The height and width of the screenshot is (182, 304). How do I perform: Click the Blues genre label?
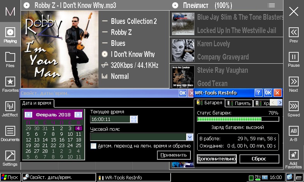click(x=118, y=43)
